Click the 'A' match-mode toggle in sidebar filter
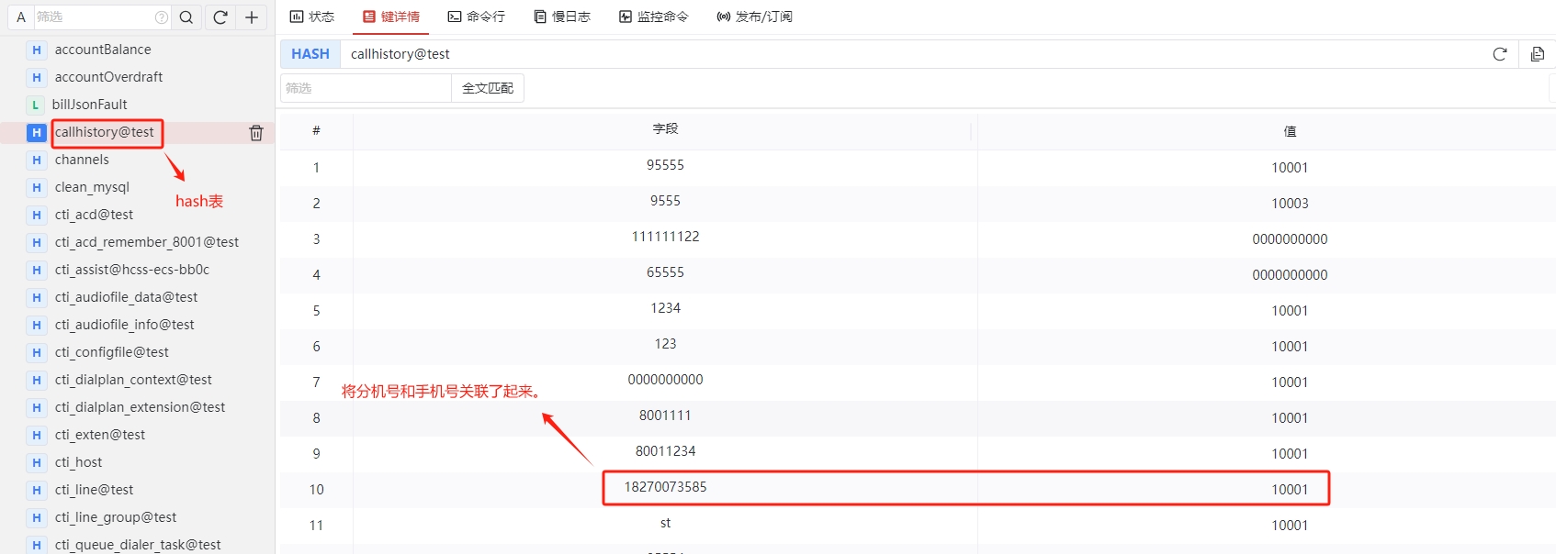Screen dimensions: 1556x554 [21, 17]
